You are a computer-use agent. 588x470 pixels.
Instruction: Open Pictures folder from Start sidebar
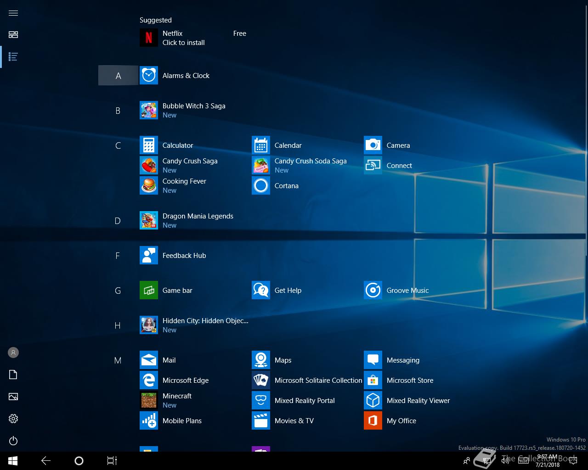13,397
